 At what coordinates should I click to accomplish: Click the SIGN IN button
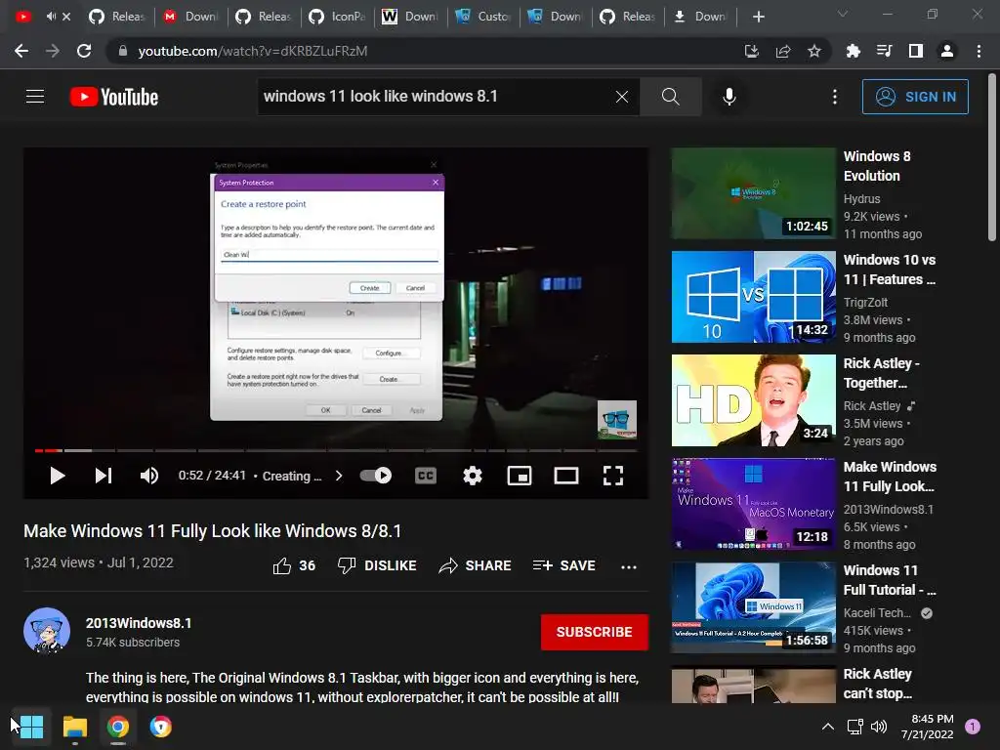coord(914,97)
